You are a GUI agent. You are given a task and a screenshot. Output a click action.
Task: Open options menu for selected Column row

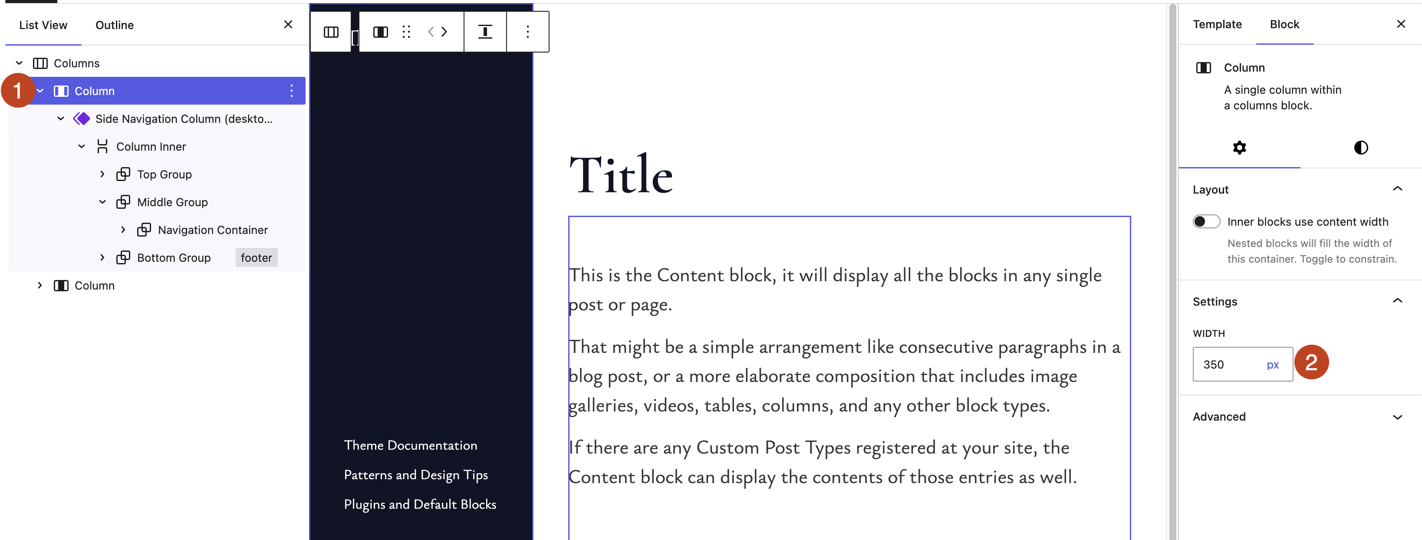291,91
